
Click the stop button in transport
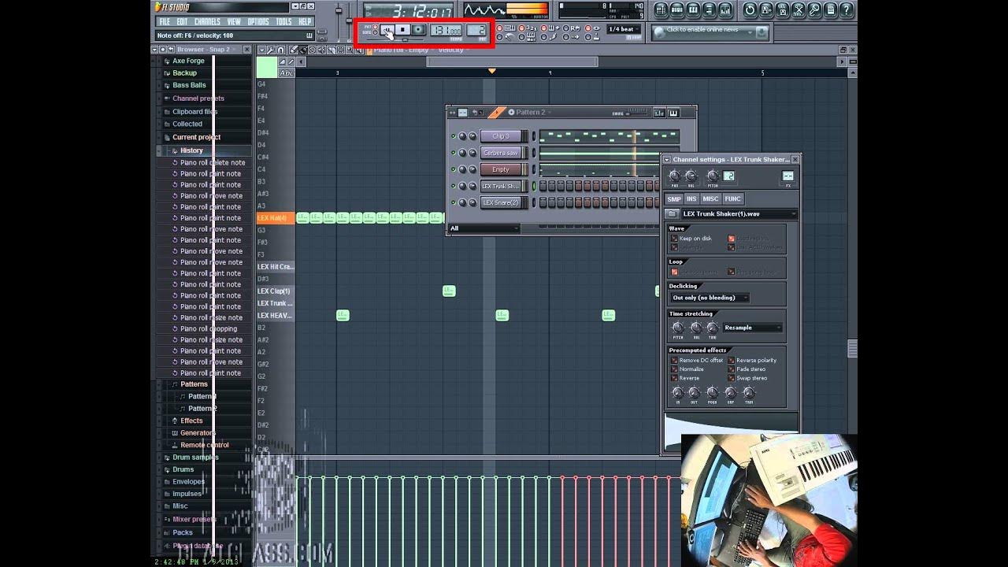(x=402, y=30)
